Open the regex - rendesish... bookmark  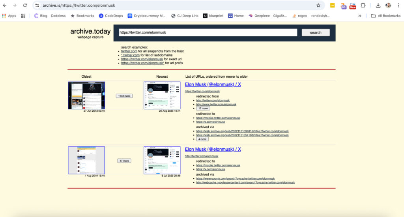tap(311, 16)
